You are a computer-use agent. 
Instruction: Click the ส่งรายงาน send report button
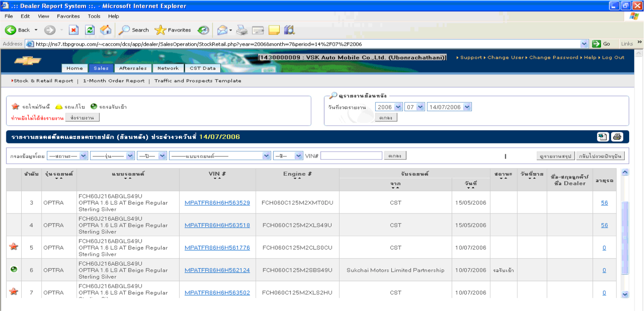coord(82,117)
